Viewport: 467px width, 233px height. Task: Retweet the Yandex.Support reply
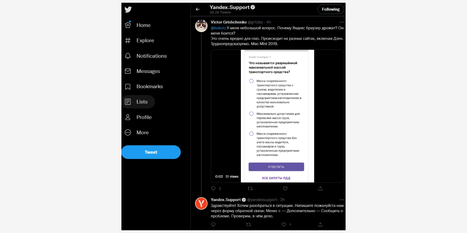coord(249,224)
